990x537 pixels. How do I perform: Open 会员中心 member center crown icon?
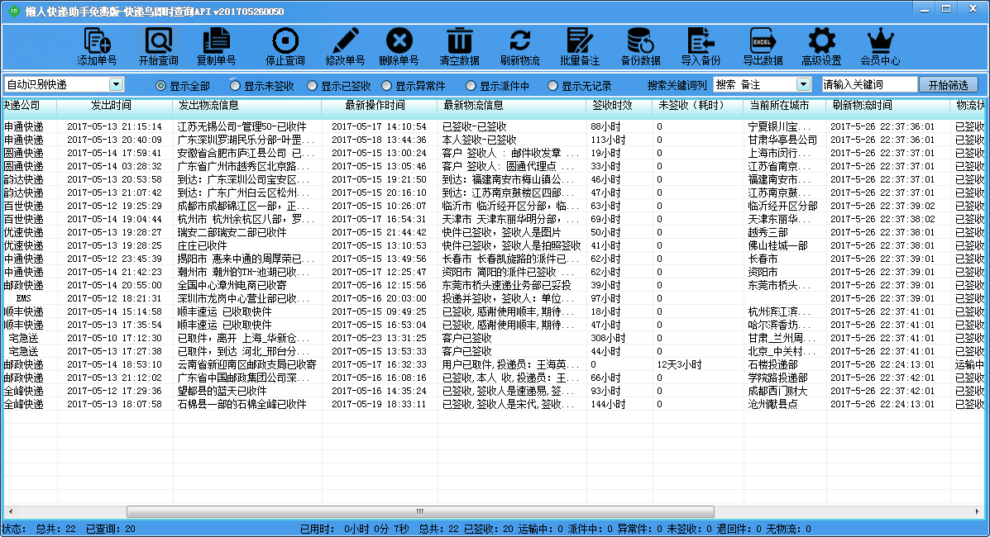coord(880,47)
